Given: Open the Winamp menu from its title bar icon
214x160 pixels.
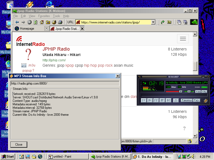Looking at the screenshot, I should coord(139,76).
